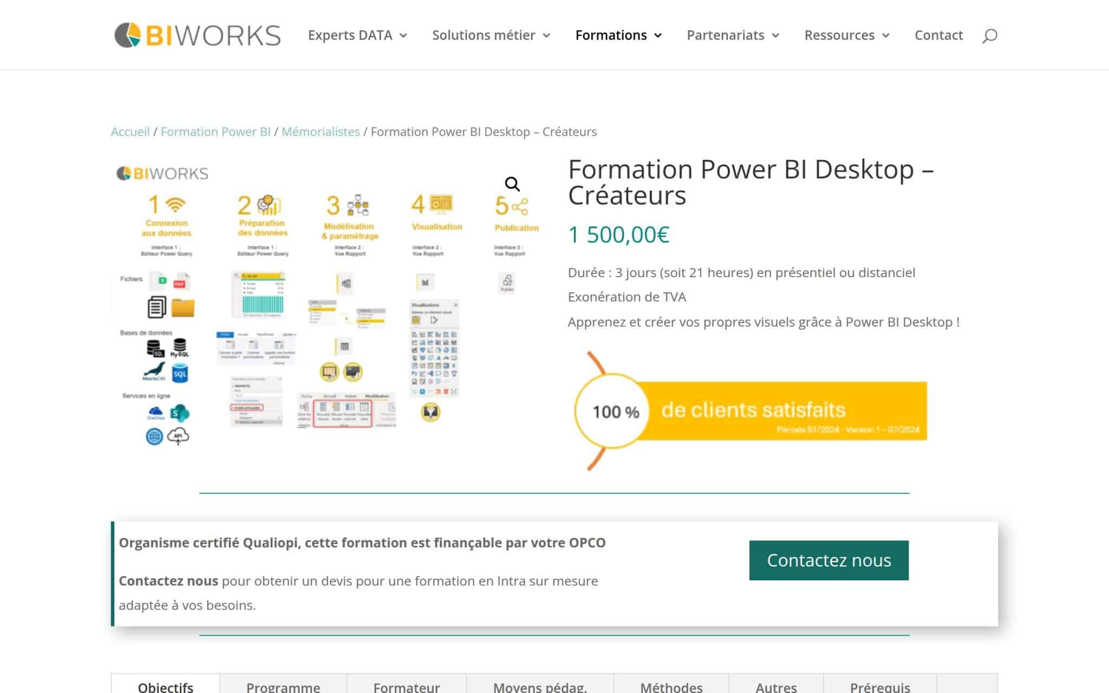Expand the Solutions métier menu chevron
Image resolution: width=1109 pixels, height=693 pixels.
pos(546,36)
